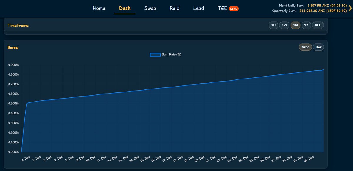Click the Quarterly Burn label
353x171 pixels.
point(284,11)
